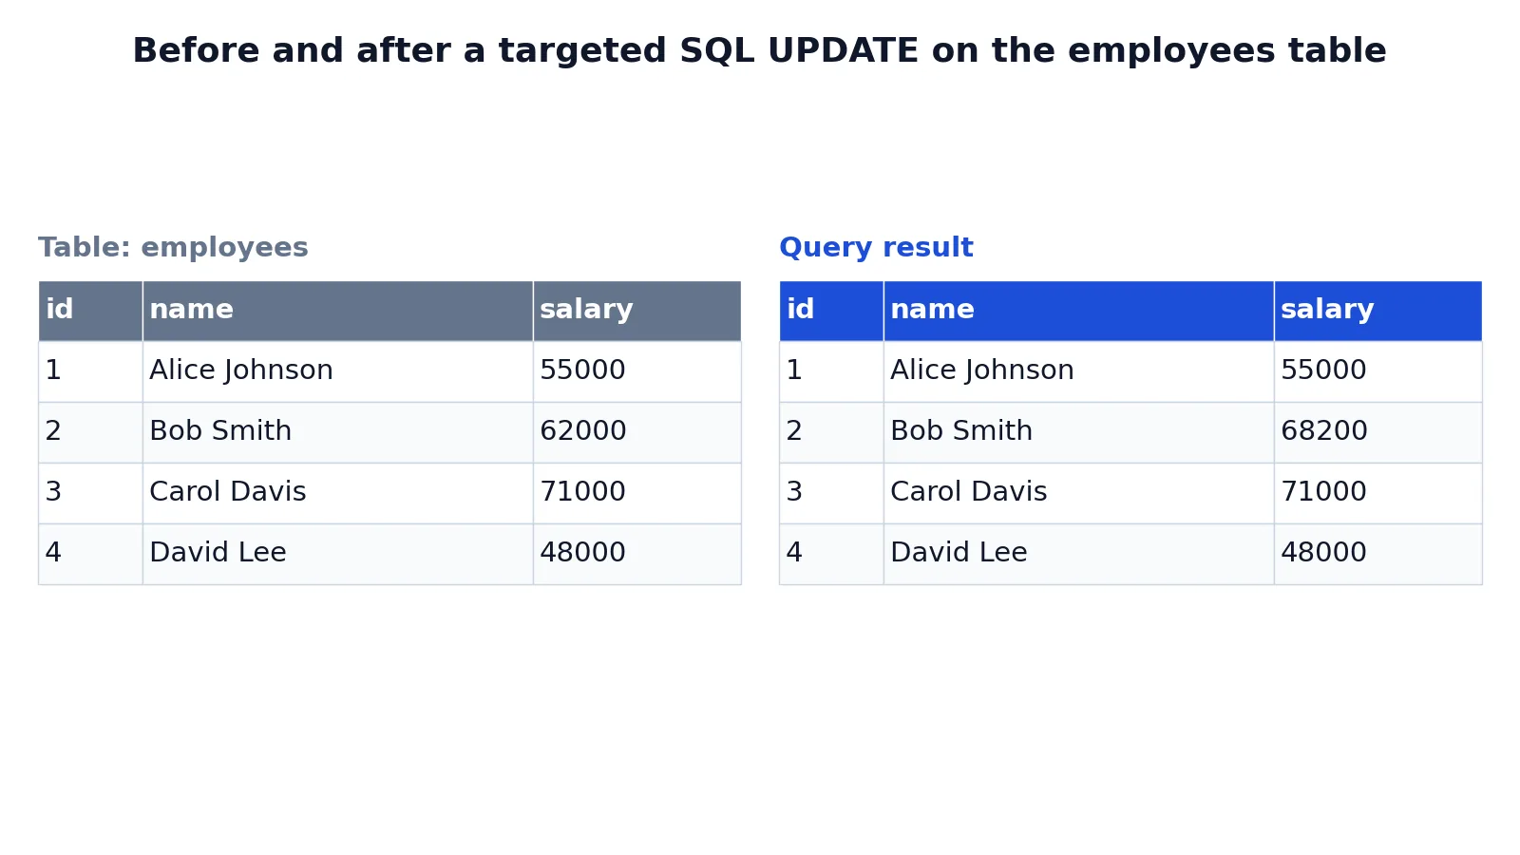1520x855 pixels.
Task: Click the 'Query result' heading
Action: point(876,248)
